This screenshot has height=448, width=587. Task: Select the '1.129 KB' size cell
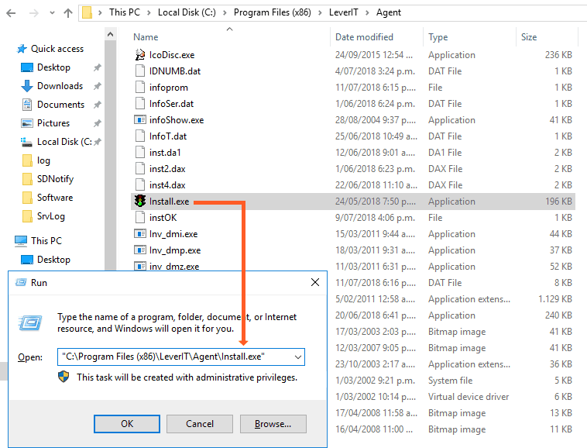[555, 299]
